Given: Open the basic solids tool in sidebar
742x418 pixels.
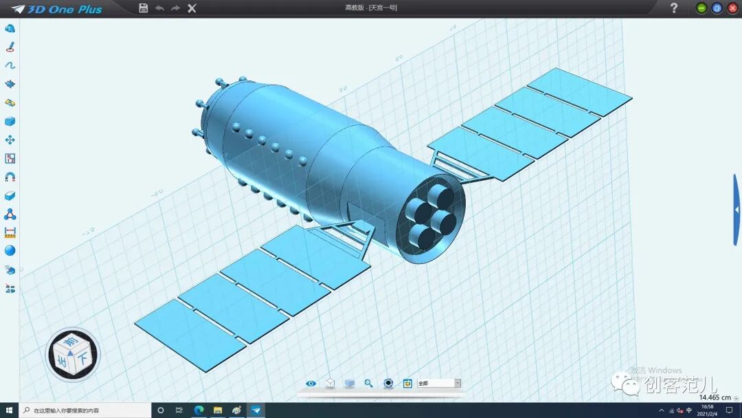Looking at the screenshot, I should point(10,28).
